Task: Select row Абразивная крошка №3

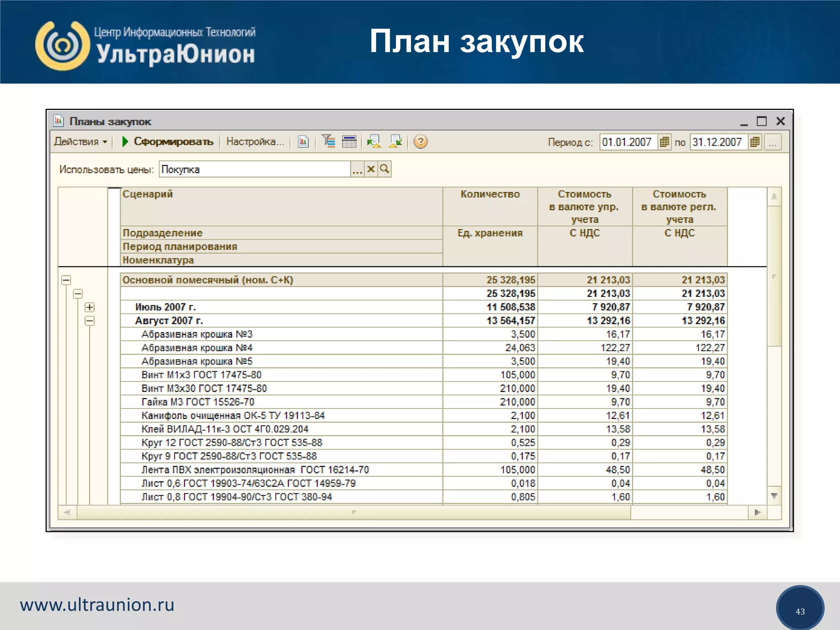Action: tap(424, 334)
